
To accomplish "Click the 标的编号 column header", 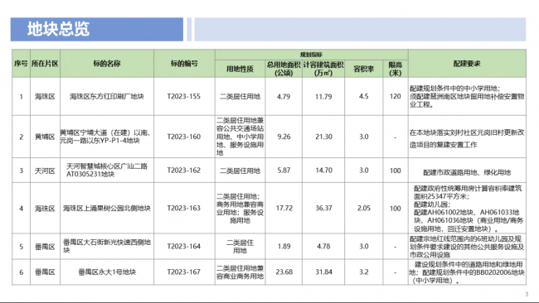I will (x=184, y=64).
